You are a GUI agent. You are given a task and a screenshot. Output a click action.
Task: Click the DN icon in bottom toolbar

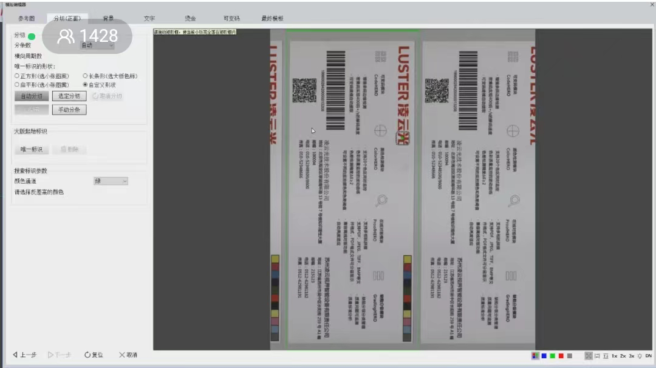(649, 356)
